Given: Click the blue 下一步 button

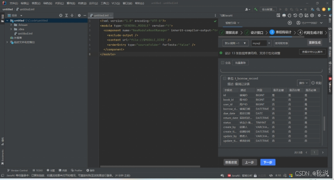Looking at the screenshot, I should [268, 162].
